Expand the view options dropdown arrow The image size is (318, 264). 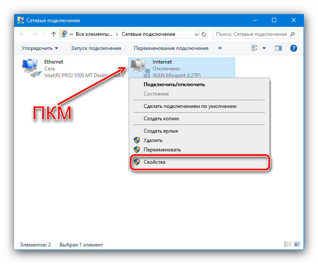(264, 48)
